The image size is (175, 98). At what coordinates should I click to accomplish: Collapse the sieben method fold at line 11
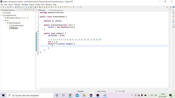[x=39, y=33]
